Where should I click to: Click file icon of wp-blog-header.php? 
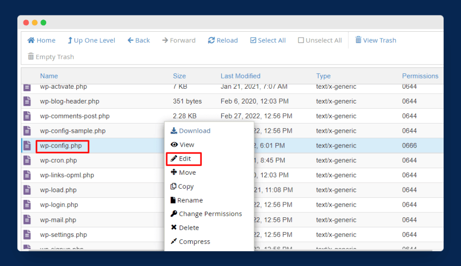[27, 101]
